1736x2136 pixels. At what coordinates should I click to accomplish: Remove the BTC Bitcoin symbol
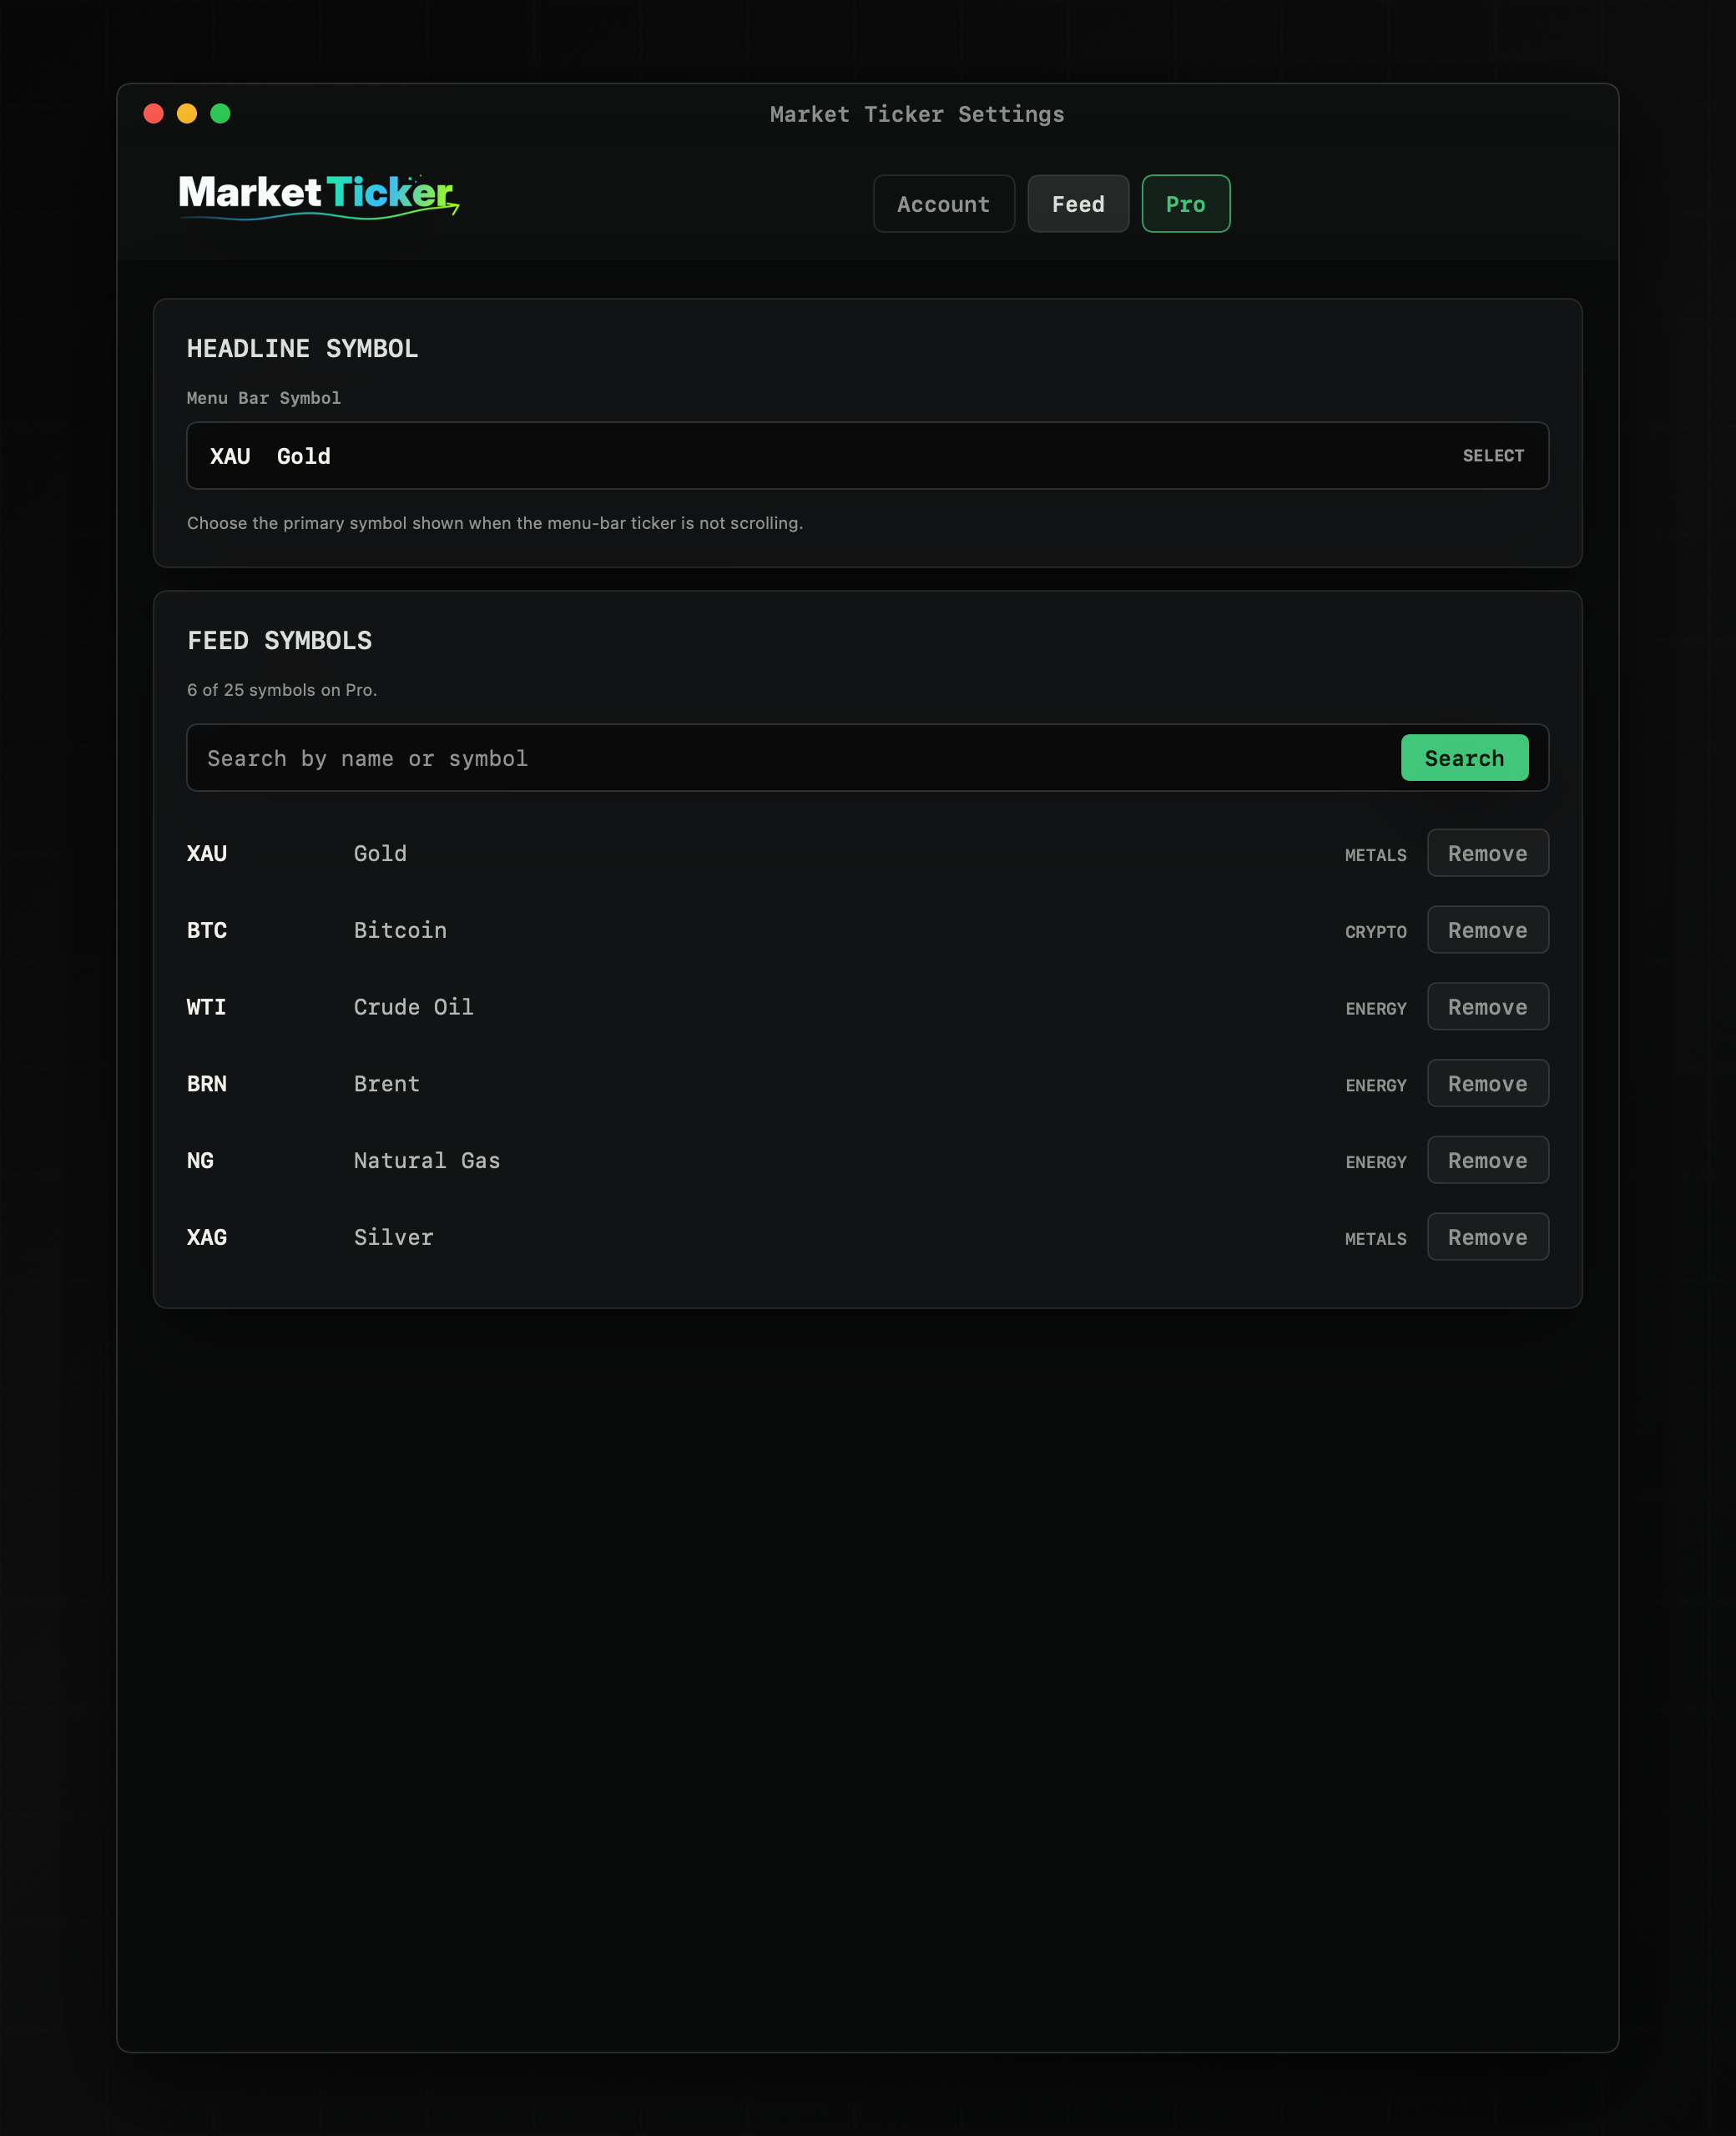(1487, 930)
